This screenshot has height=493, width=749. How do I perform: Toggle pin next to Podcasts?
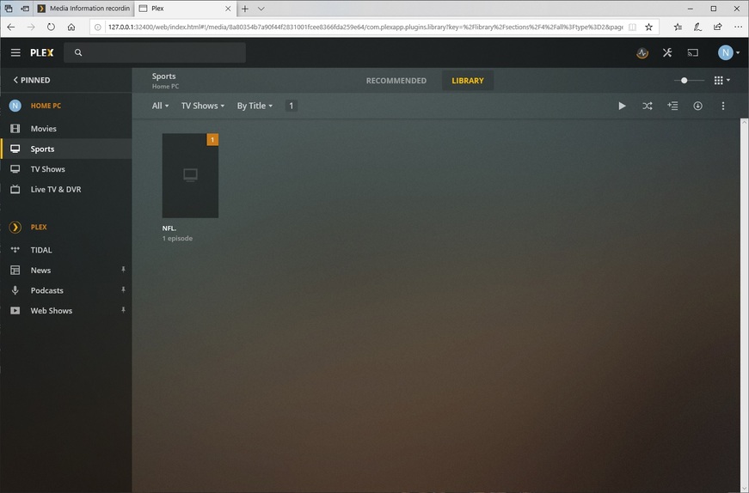tap(123, 289)
